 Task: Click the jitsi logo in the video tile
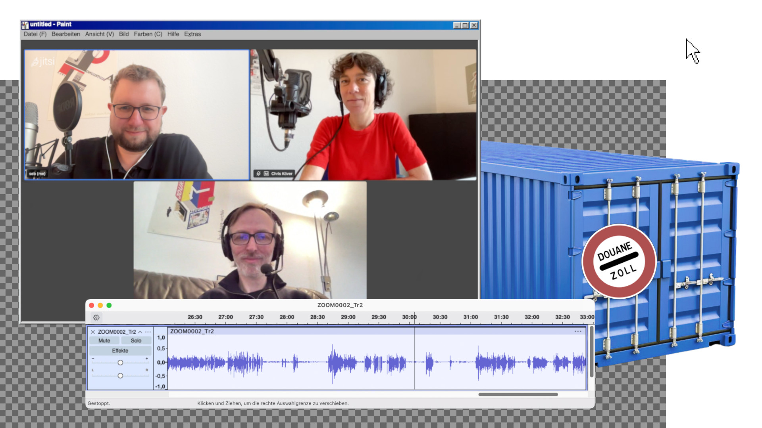tap(43, 61)
